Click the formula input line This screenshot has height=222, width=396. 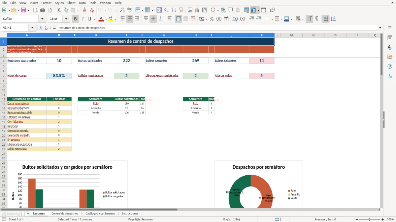[217, 28]
